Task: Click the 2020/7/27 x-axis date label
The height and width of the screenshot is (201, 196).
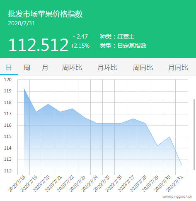Action: coord(126,184)
